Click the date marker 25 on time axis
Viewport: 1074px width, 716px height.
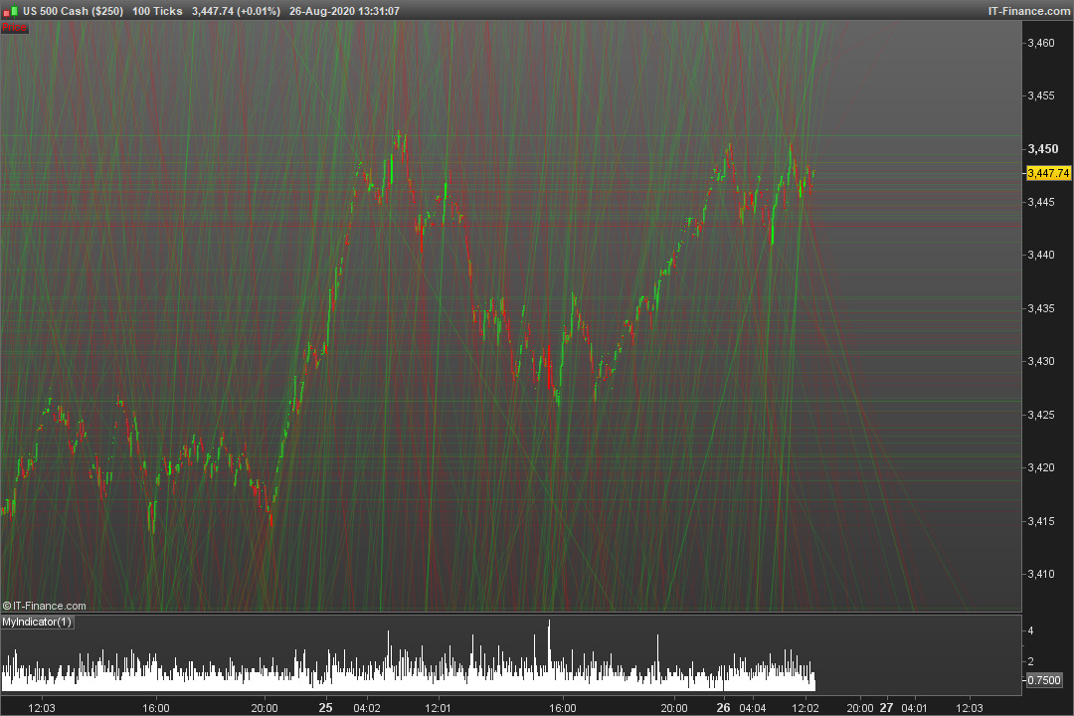(x=325, y=707)
